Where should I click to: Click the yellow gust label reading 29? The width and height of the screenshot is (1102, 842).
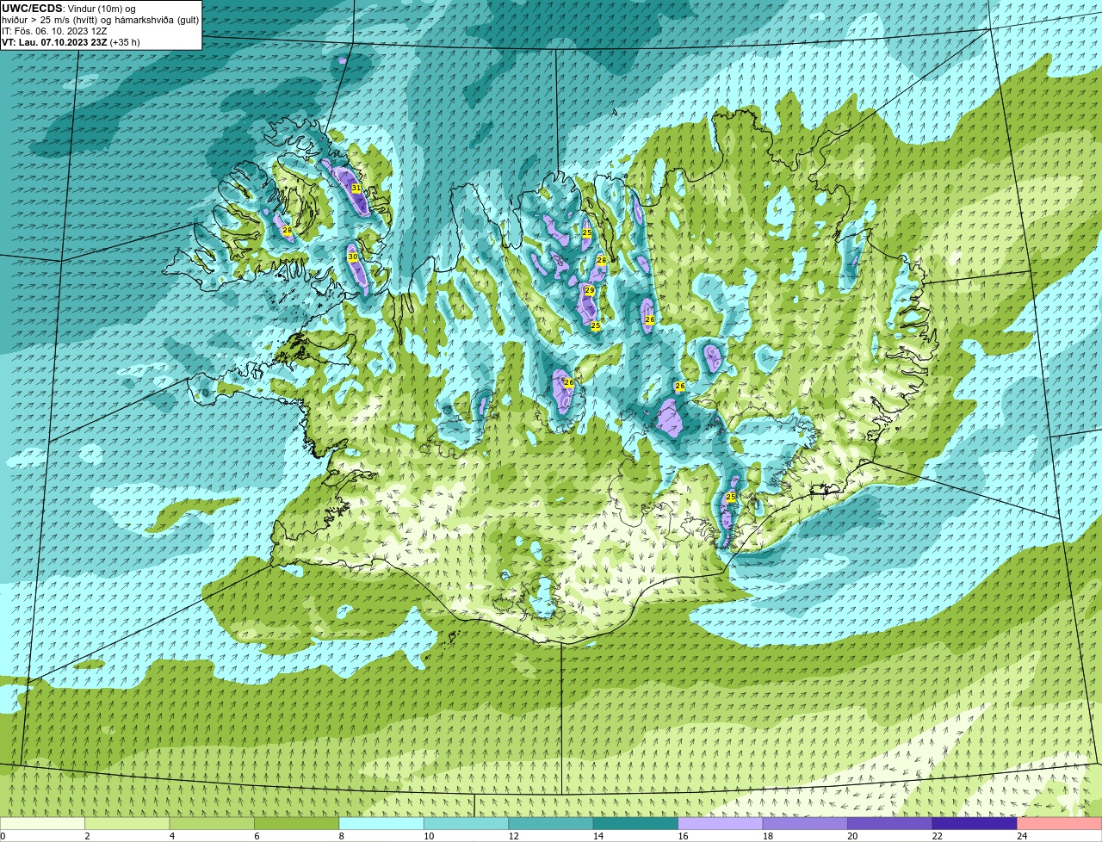tap(590, 290)
